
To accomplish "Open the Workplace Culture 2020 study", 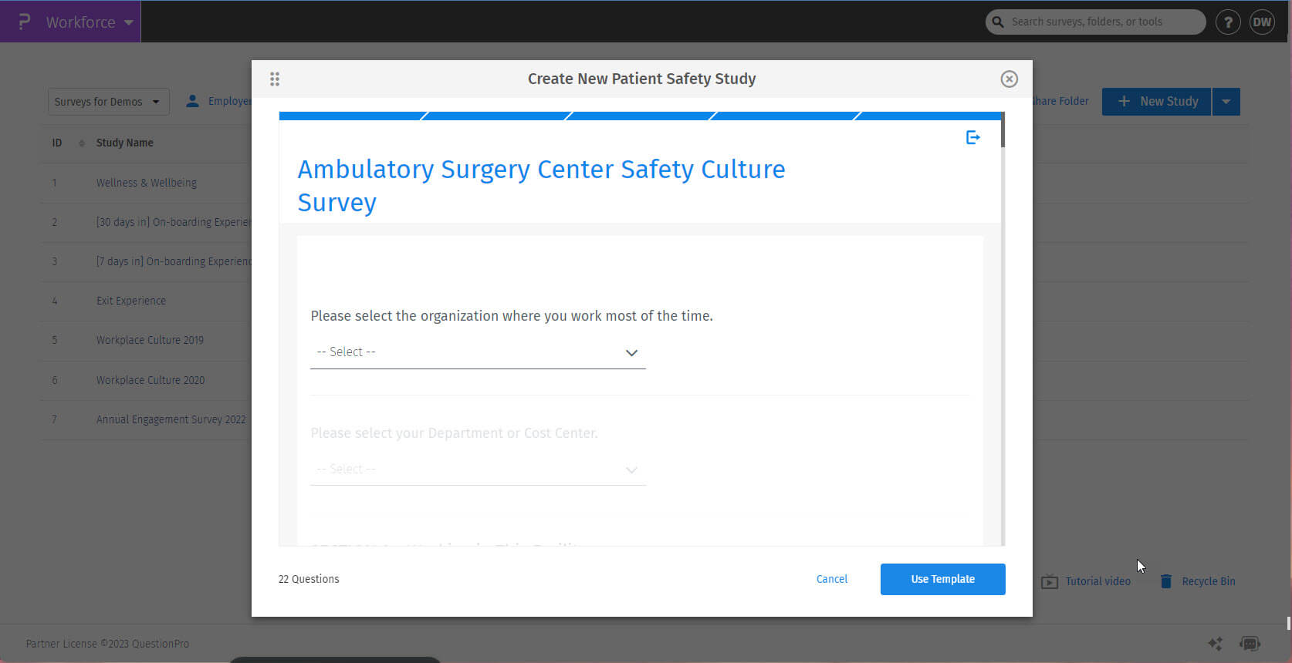I will point(150,379).
